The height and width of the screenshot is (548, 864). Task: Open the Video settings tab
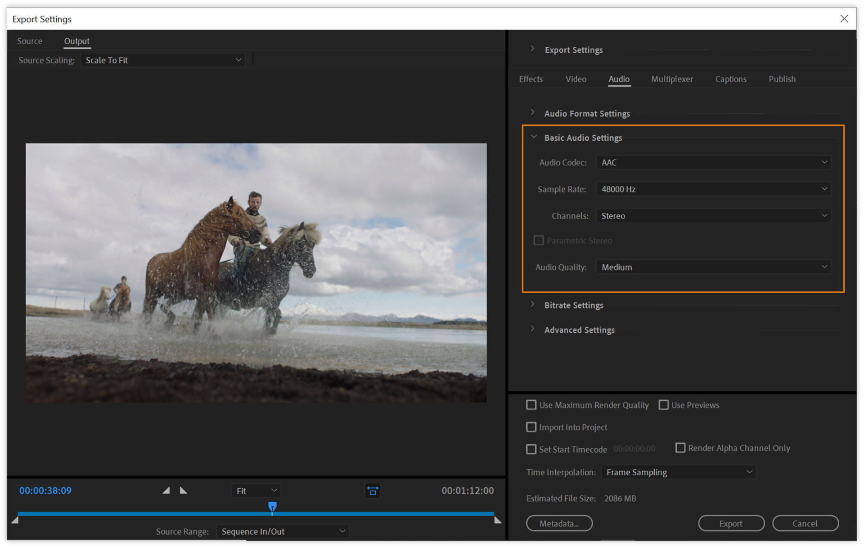pos(576,79)
